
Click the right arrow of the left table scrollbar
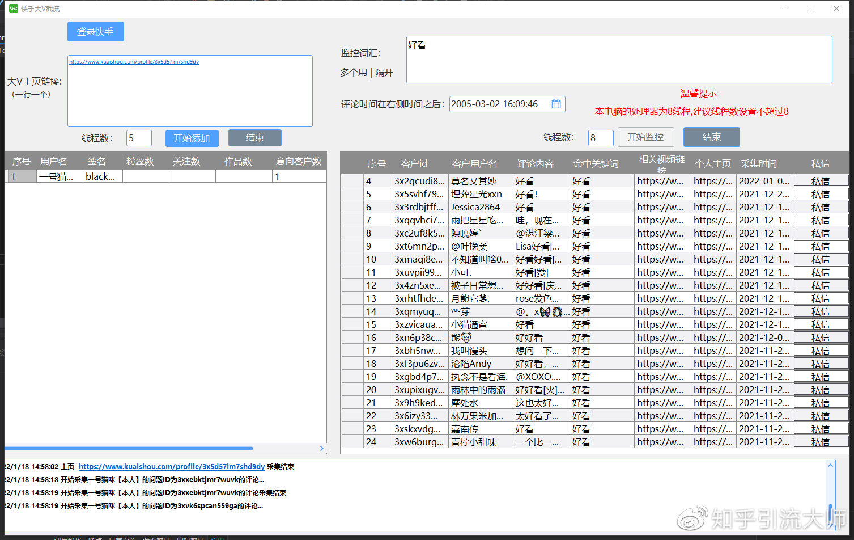(x=322, y=448)
